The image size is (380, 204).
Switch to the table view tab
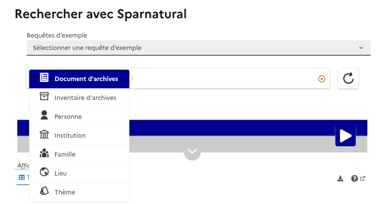(23, 177)
